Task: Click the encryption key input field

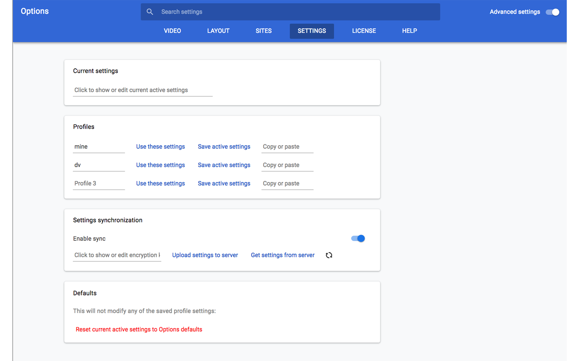Action: [x=117, y=255]
